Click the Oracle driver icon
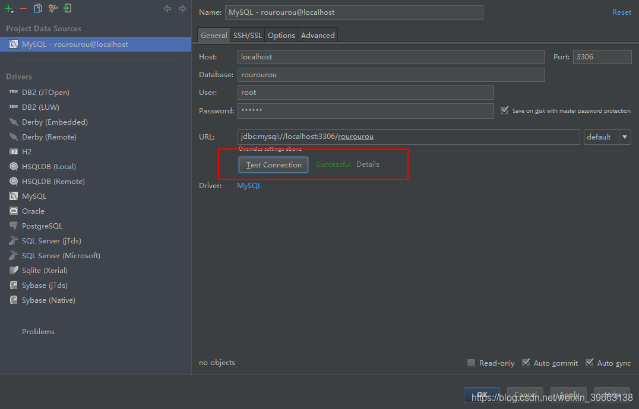 click(x=14, y=211)
